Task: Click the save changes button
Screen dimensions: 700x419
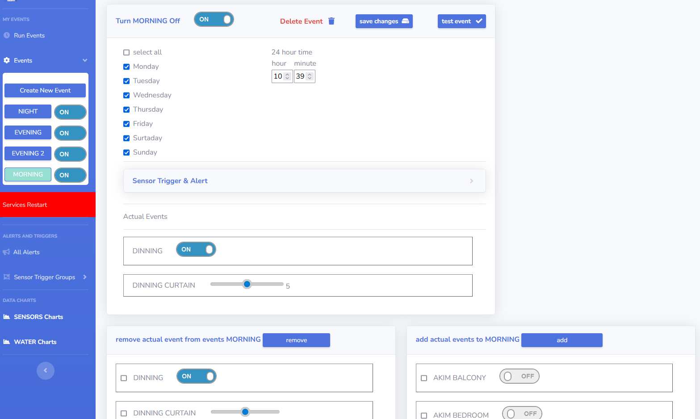Action: coord(384,21)
